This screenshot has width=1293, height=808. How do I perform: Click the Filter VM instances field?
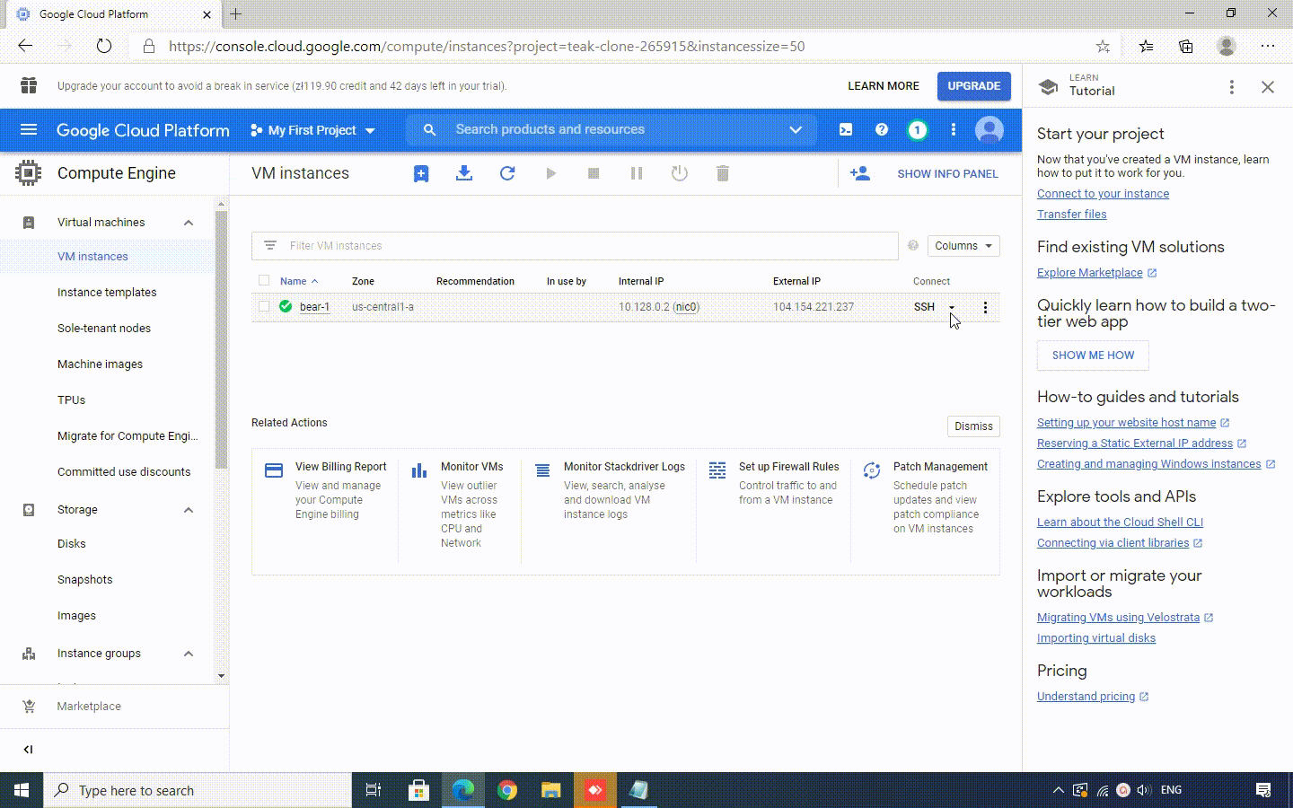[575, 246]
